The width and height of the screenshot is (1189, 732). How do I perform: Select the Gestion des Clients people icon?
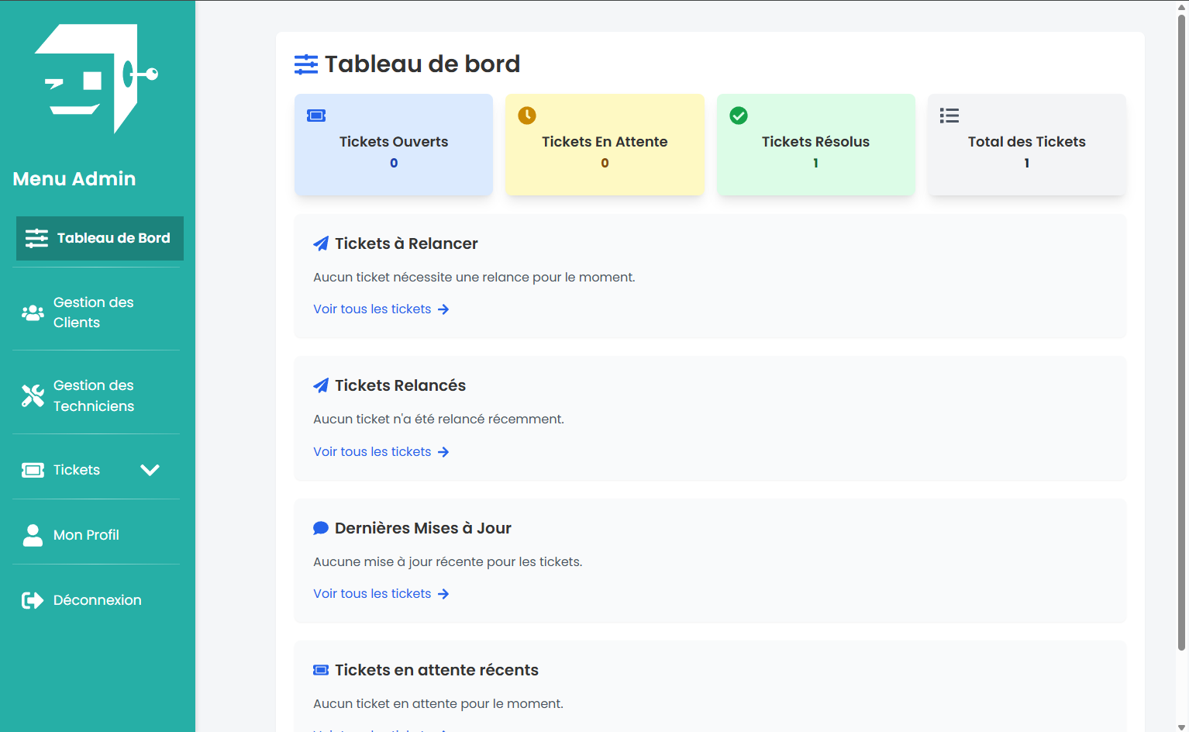pos(32,312)
